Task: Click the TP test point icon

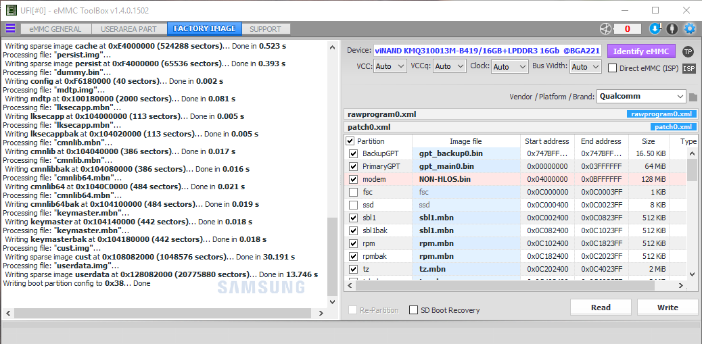Action: tap(688, 51)
